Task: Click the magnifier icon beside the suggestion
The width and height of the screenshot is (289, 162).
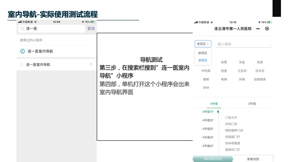Action: pos(22,64)
